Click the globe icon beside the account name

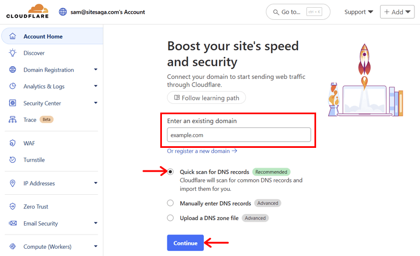tap(62, 12)
